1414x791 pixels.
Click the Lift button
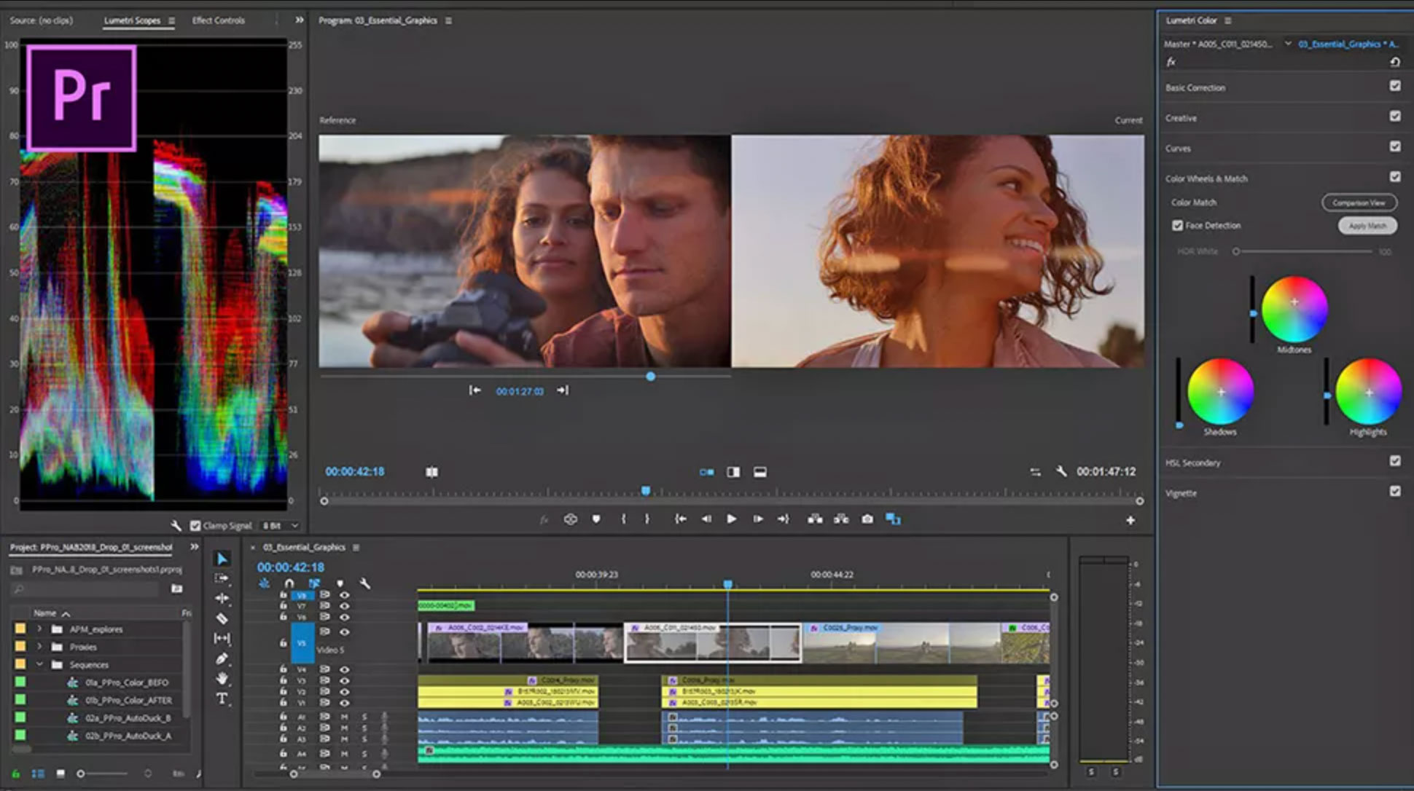(x=815, y=519)
